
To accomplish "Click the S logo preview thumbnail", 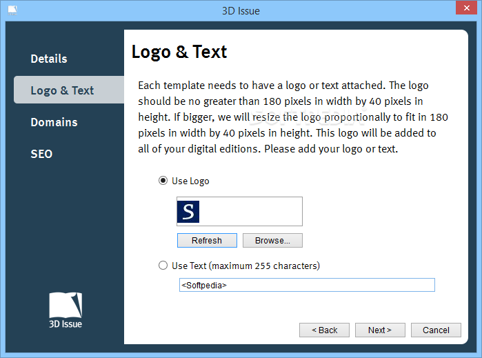I will tap(188, 212).
